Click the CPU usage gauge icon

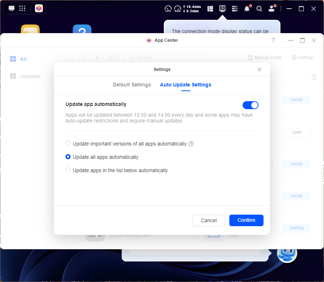168,9
